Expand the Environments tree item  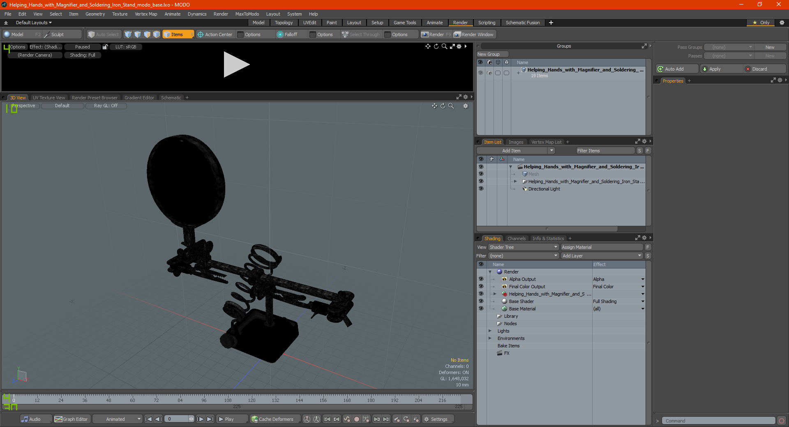click(x=490, y=338)
